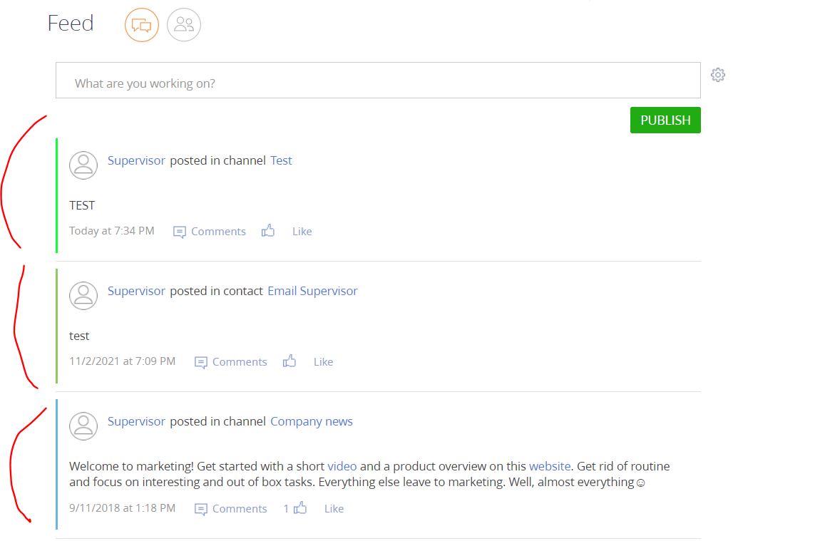Open the Test channel link
815x541 pixels.
pyautogui.click(x=281, y=160)
